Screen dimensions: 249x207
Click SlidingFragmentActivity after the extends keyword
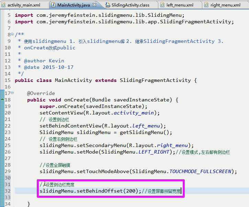coord(155,80)
